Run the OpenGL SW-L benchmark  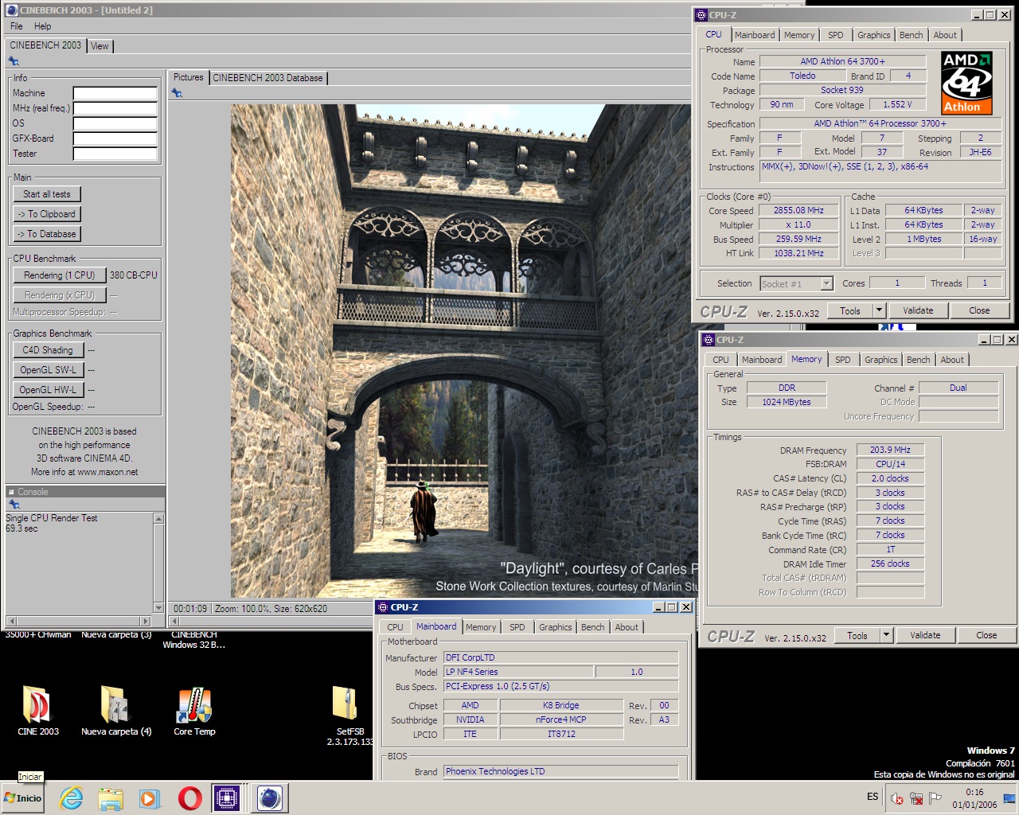click(x=48, y=370)
